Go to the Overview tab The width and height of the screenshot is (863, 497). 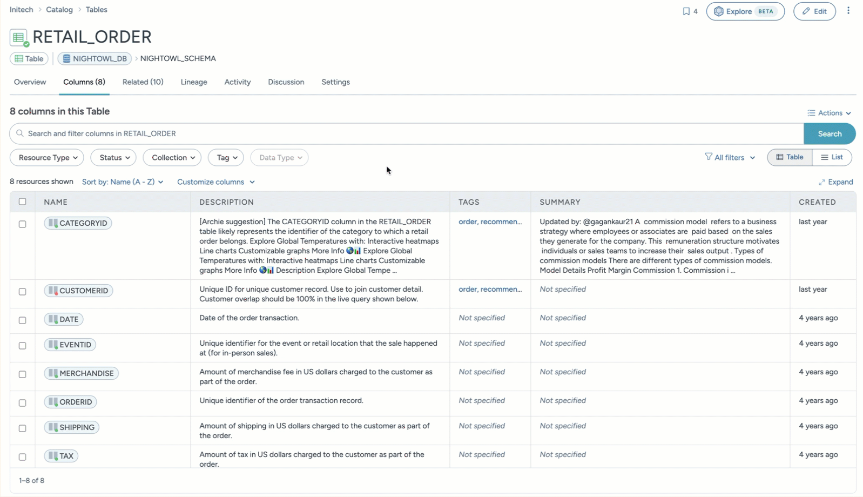pyautogui.click(x=30, y=82)
